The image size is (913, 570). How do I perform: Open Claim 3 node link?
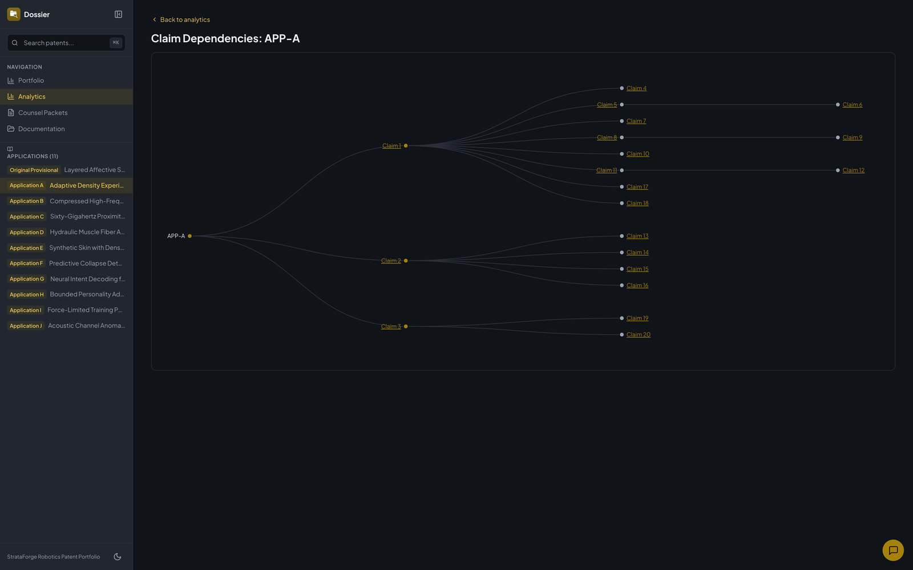[x=391, y=327]
